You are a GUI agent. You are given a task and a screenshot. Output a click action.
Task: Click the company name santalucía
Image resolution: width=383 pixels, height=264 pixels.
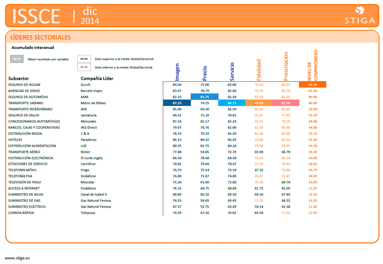(x=89, y=115)
